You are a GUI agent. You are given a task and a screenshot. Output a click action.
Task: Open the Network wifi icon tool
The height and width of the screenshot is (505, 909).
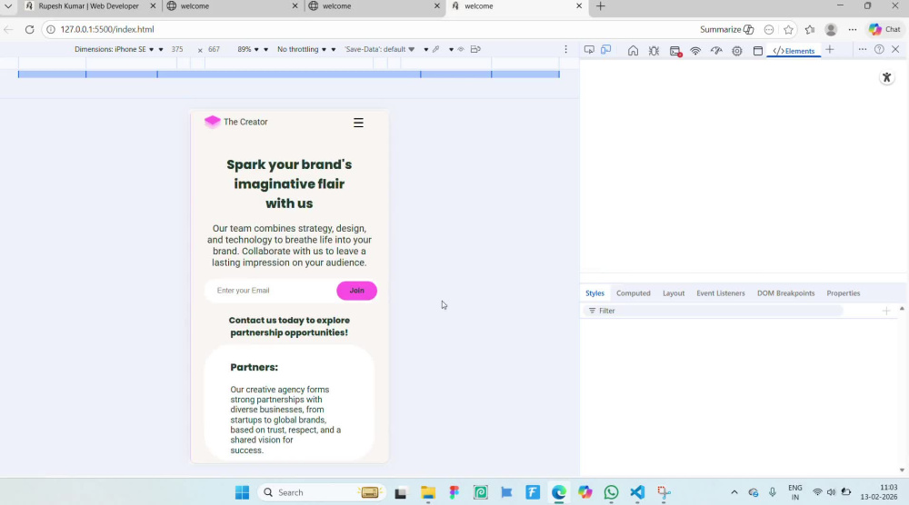[x=695, y=51]
